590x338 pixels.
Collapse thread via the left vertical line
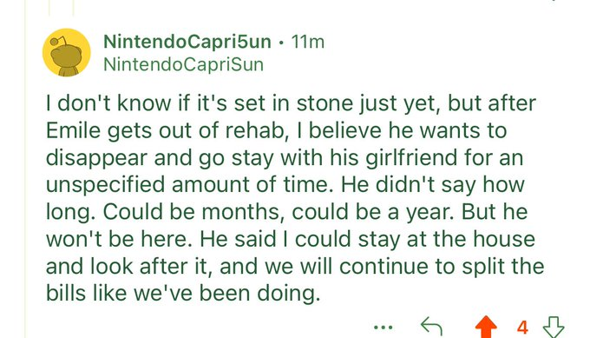[25, 169]
